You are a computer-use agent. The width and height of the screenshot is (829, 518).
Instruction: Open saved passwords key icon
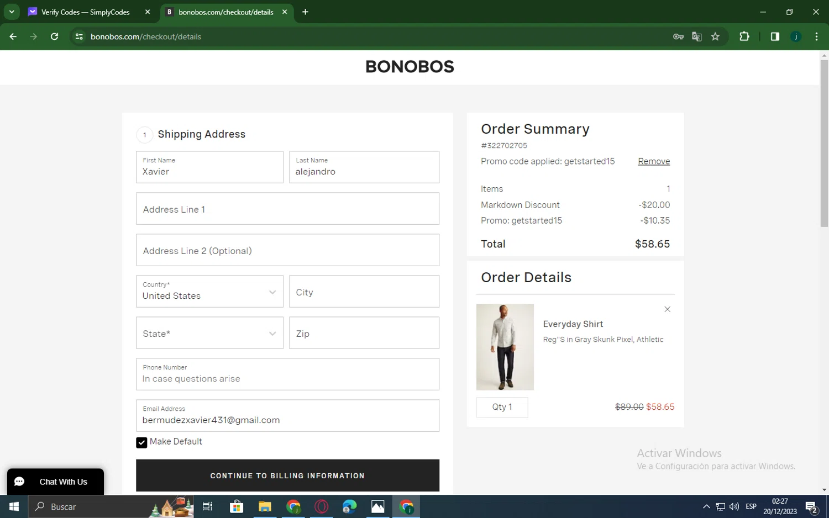point(678,36)
